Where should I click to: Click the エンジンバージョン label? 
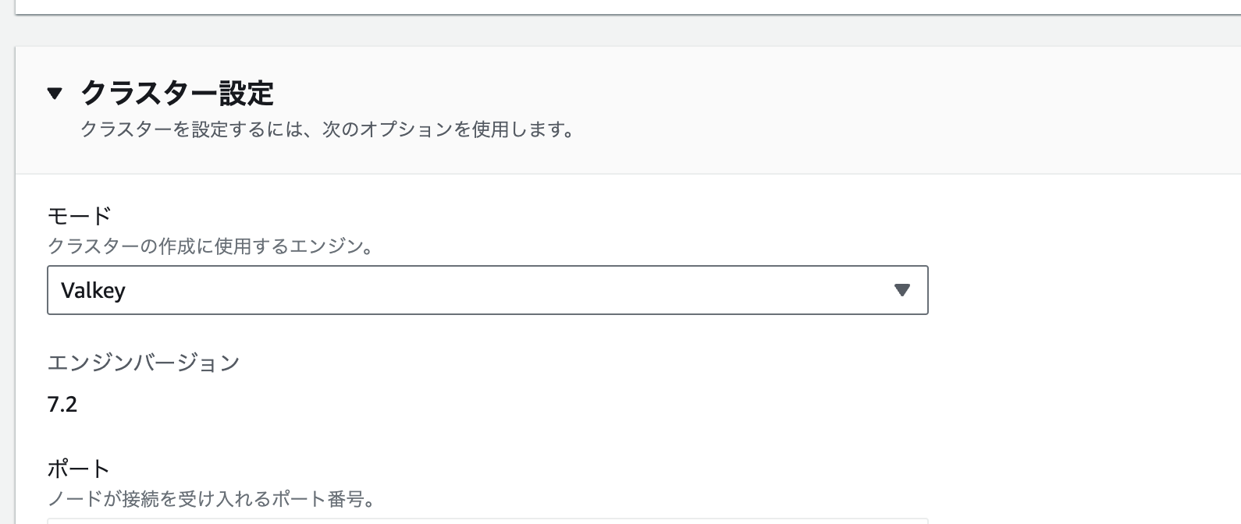point(144,363)
